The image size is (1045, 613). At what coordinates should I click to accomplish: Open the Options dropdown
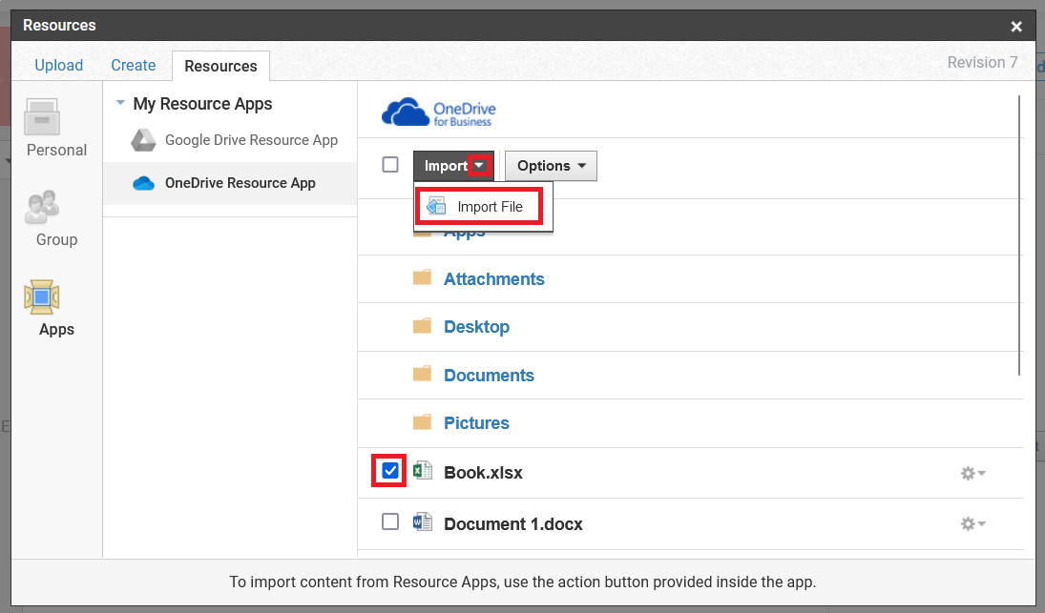[552, 166]
